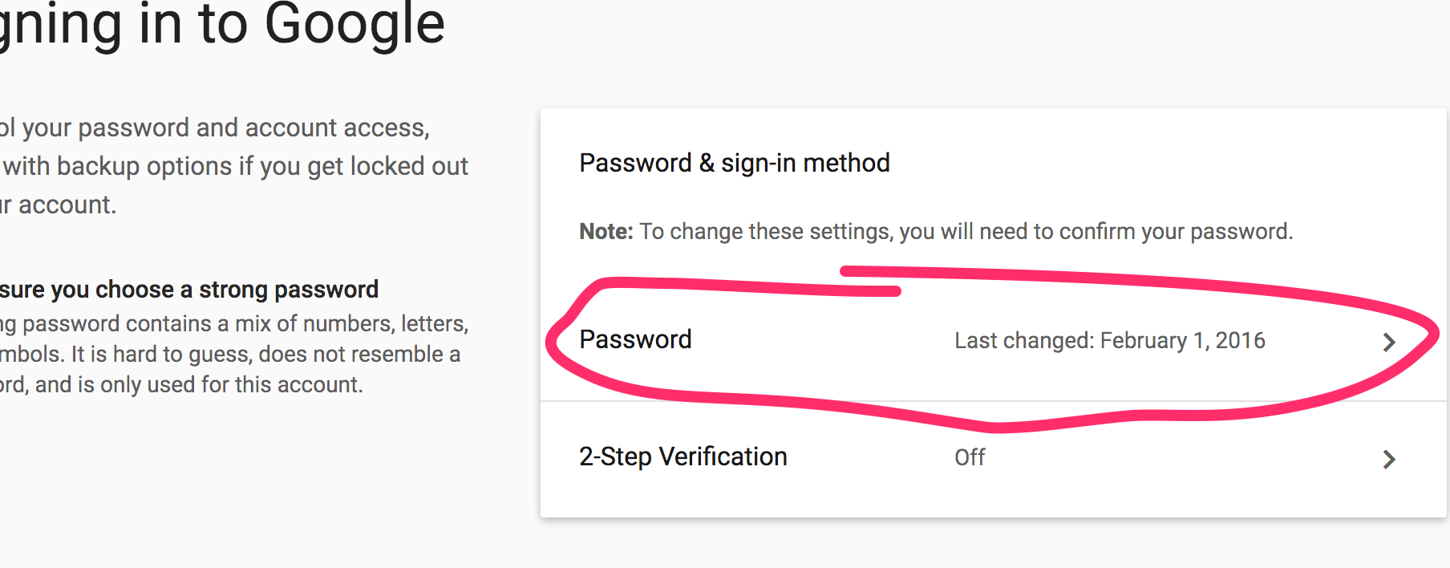Click the 'account.' text ending the description
1450x568 pixels.
pos(67,205)
